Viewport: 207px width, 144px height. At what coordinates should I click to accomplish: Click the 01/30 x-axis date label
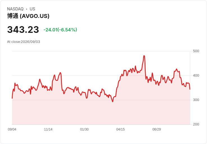pos(84,129)
